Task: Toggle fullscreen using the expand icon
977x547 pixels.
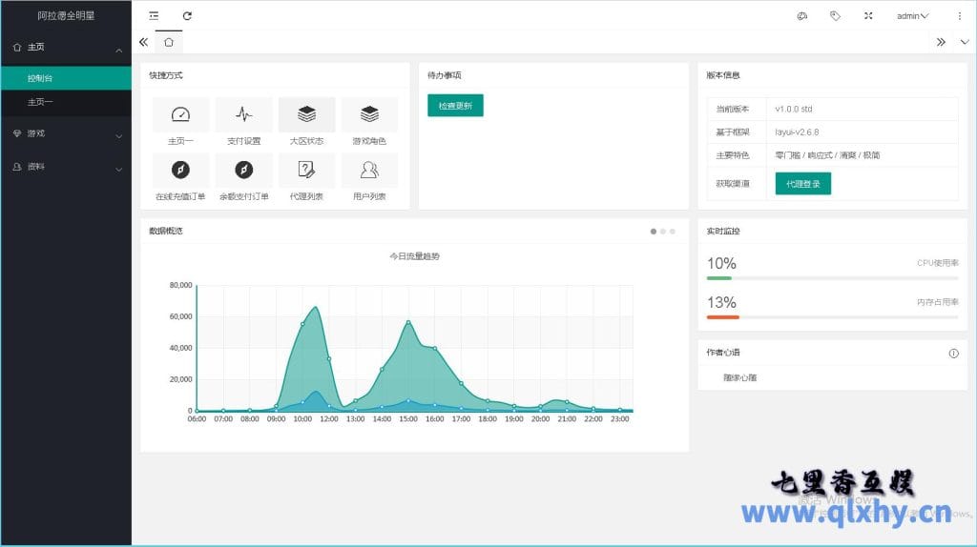Action: 868,16
